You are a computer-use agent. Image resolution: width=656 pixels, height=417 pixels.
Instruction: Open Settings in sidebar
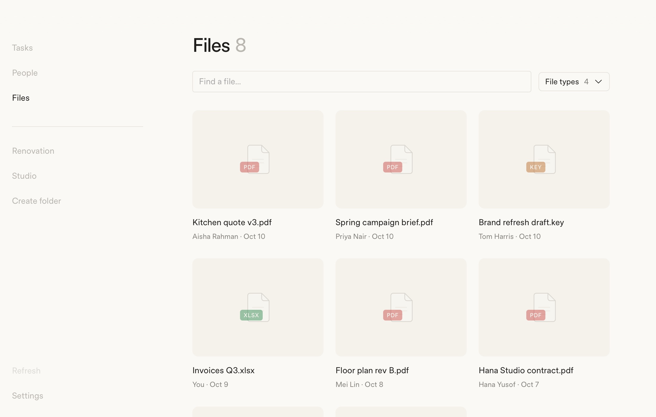(x=27, y=396)
